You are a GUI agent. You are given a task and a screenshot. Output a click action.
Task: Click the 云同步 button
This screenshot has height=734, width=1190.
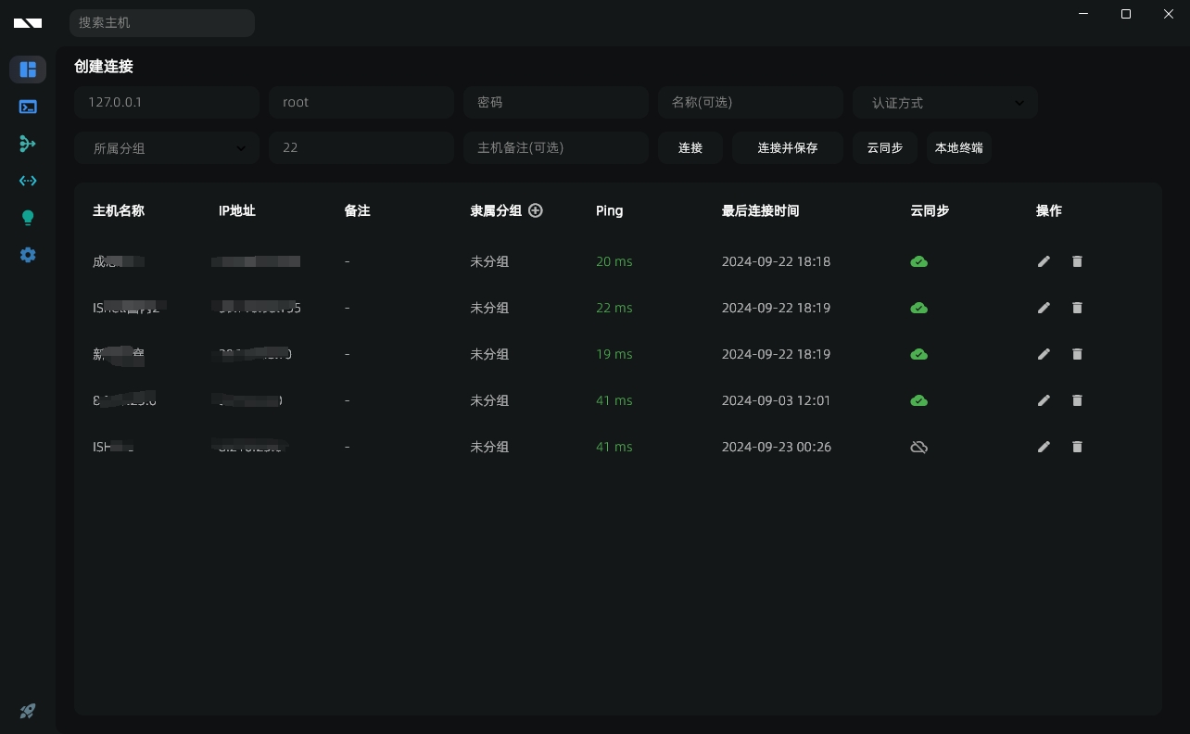click(885, 148)
